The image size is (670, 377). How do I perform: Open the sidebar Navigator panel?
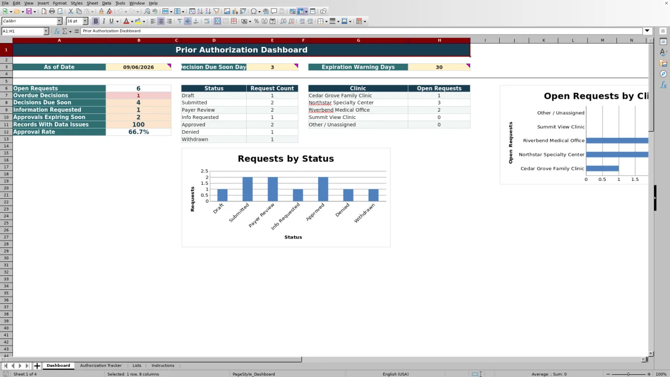[663, 74]
